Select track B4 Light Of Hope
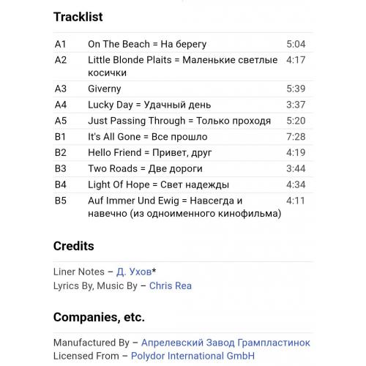Viewport: 366px width, 366px height. pos(183,184)
